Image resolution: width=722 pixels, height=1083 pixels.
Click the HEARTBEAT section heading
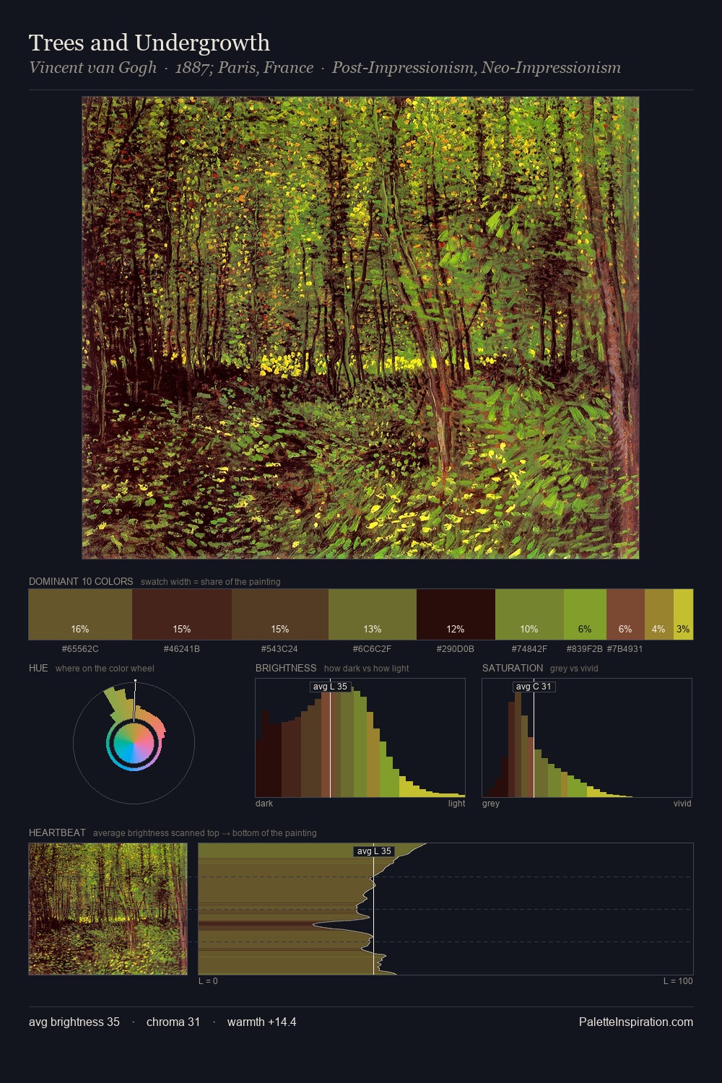coord(57,832)
